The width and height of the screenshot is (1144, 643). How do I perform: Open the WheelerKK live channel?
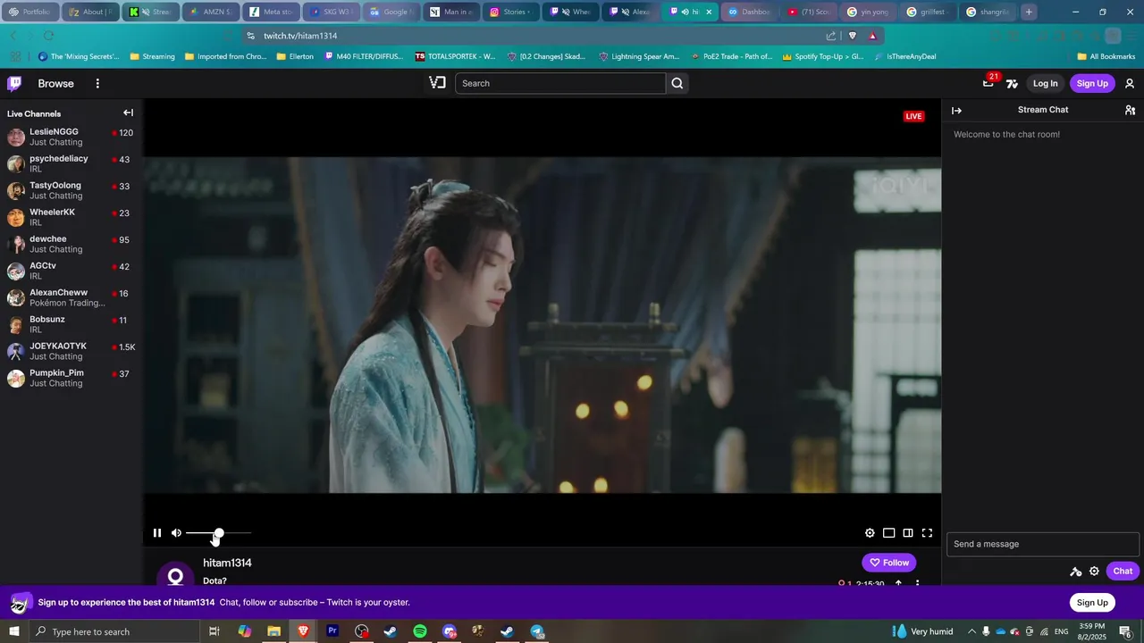pos(71,217)
